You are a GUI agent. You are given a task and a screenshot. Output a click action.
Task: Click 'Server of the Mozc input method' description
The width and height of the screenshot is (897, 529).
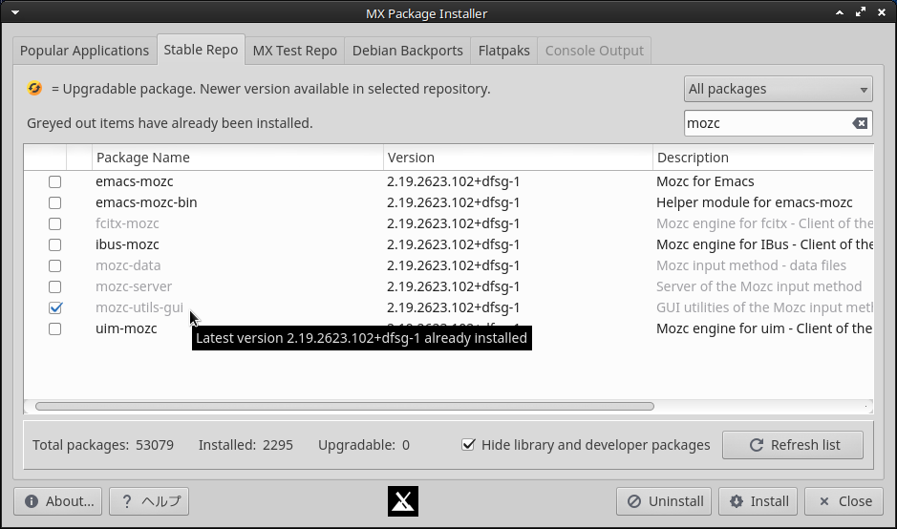pos(759,286)
